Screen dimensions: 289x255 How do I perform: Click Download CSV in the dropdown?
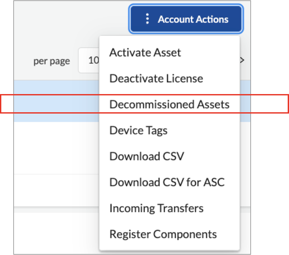pyautogui.click(x=146, y=156)
